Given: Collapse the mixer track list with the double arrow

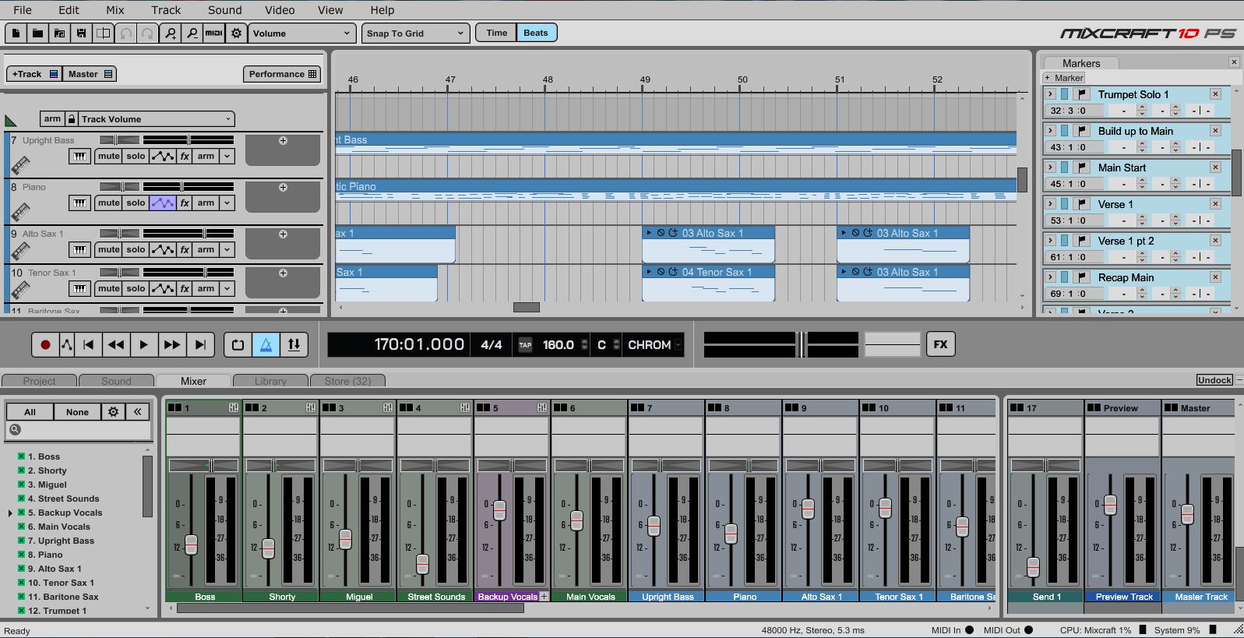Looking at the screenshot, I should [137, 411].
